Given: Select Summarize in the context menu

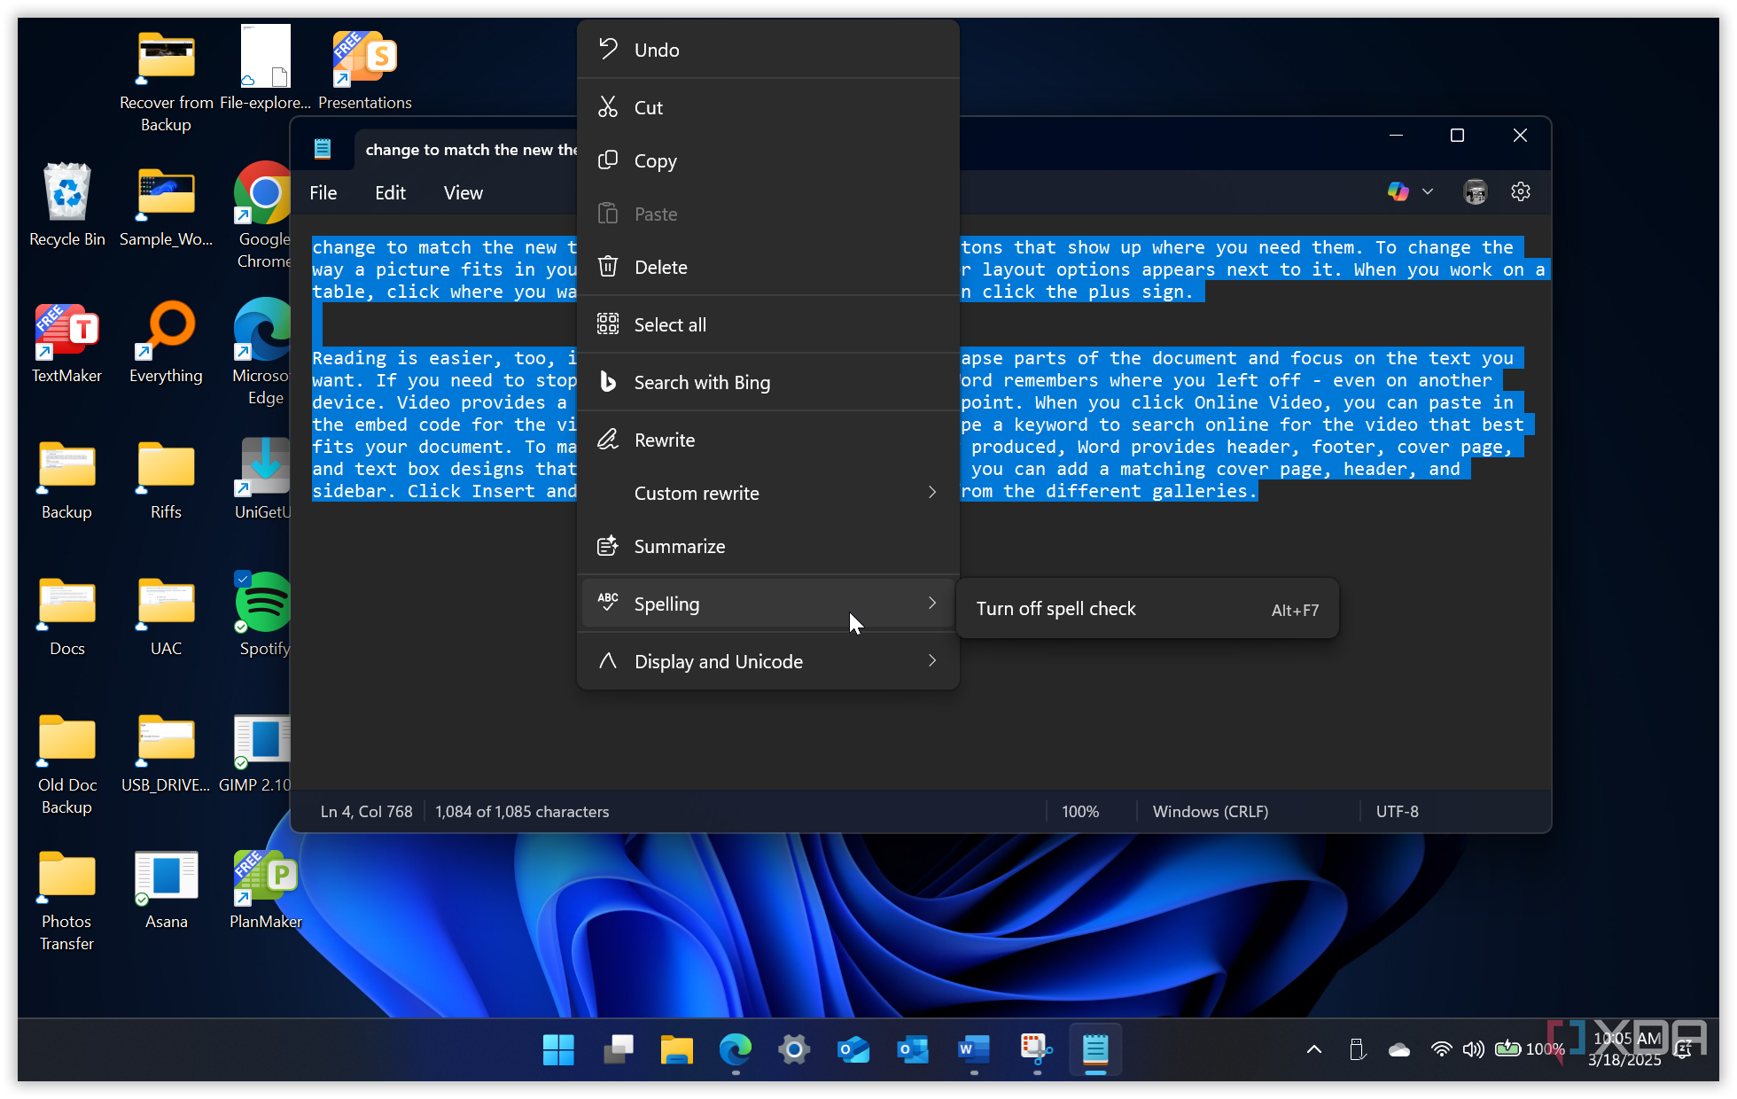Looking at the screenshot, I should pos(767,546).
